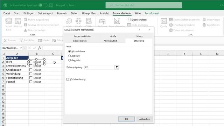Viewport: 224px width, 126px height.
Task: Select cell A1 Aufgaben
Action: (x=17, y=58)
